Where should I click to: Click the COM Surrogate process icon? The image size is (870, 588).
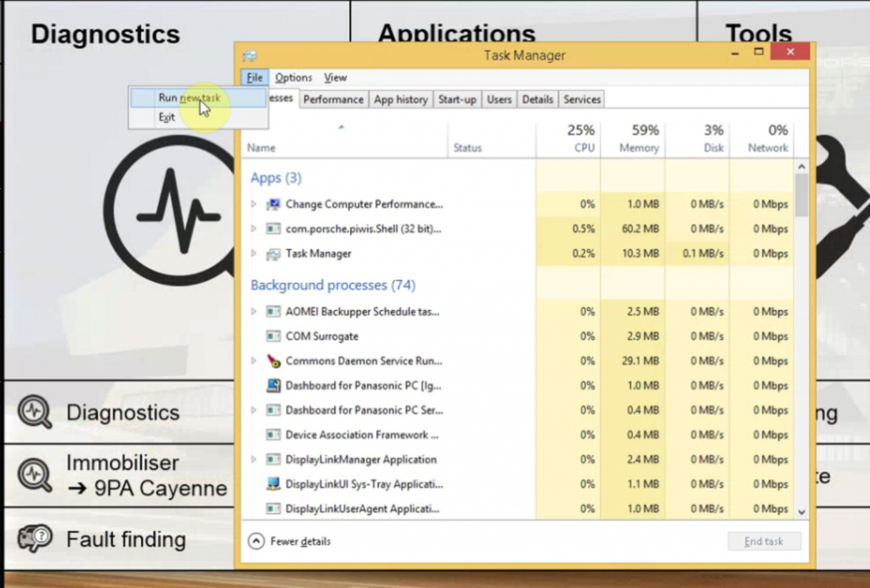tap(273, 336)
